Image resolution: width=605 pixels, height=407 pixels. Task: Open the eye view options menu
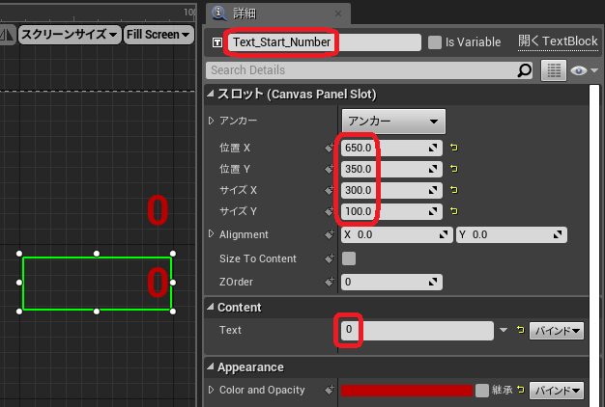584,70
